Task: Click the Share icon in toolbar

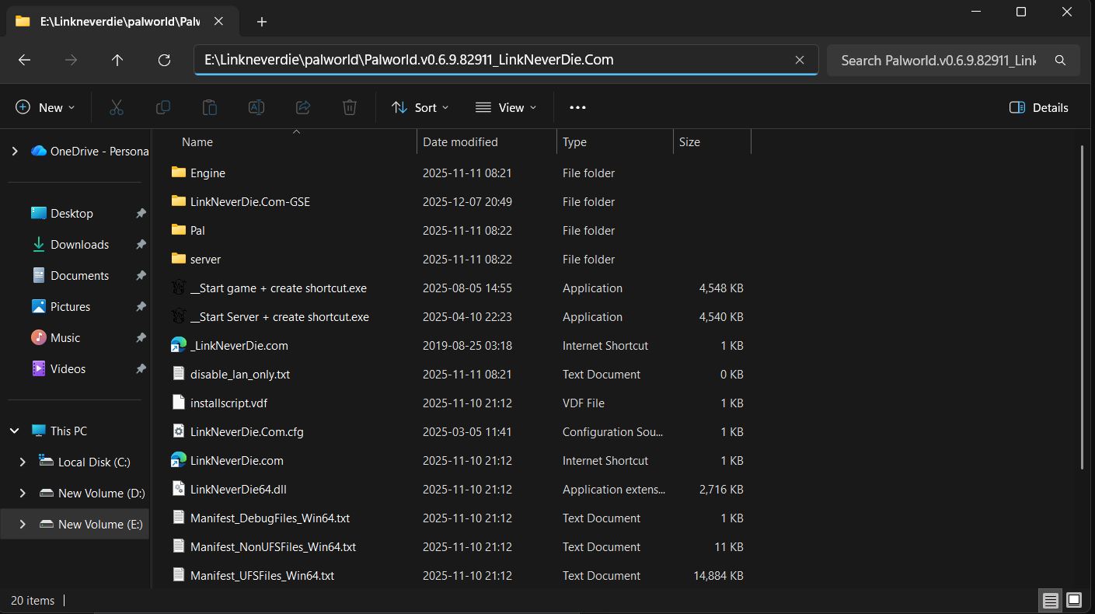Action: pos(303,107)
